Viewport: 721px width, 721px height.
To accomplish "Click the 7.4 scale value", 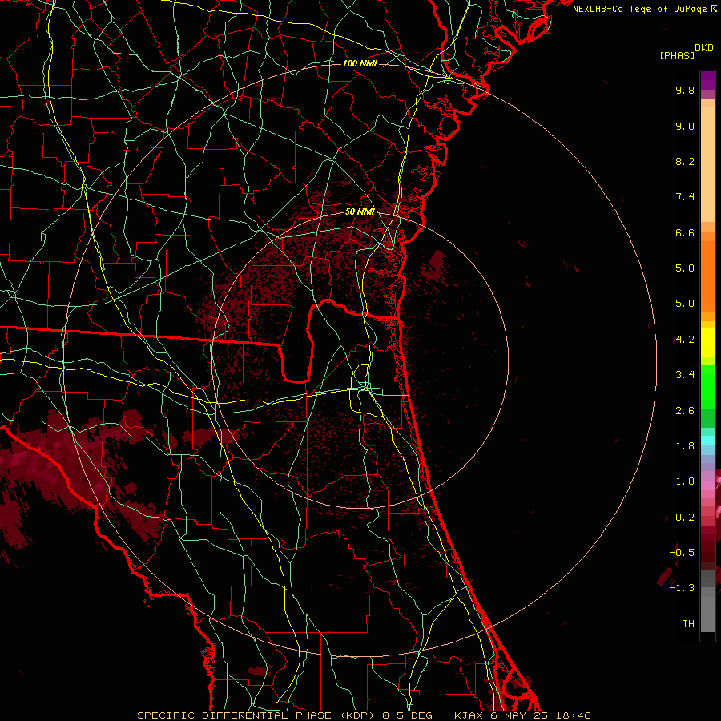I will coord(685,197).
